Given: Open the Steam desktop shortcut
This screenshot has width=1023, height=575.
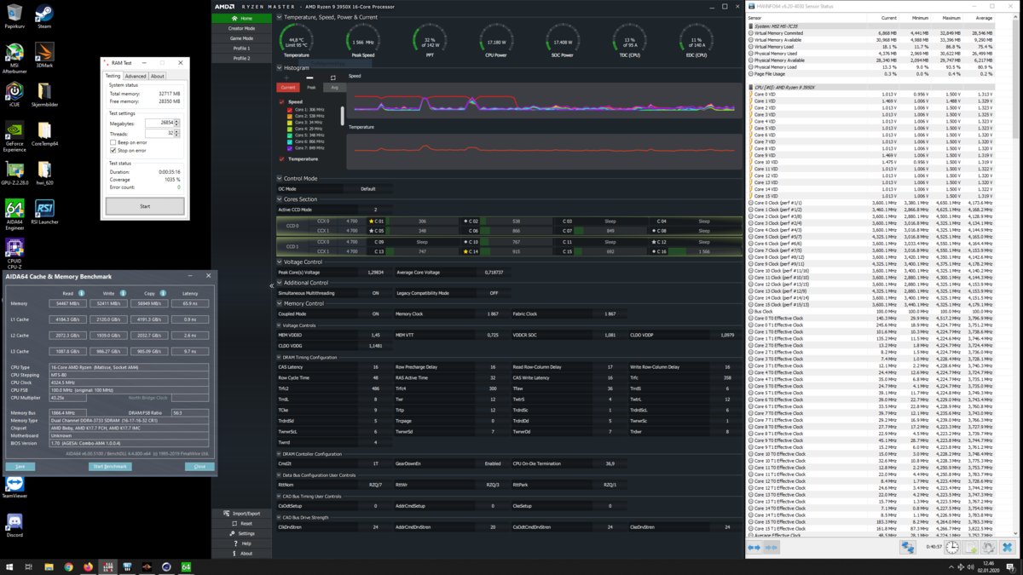Looking at the screenshot, I should (x=43, y=14).
